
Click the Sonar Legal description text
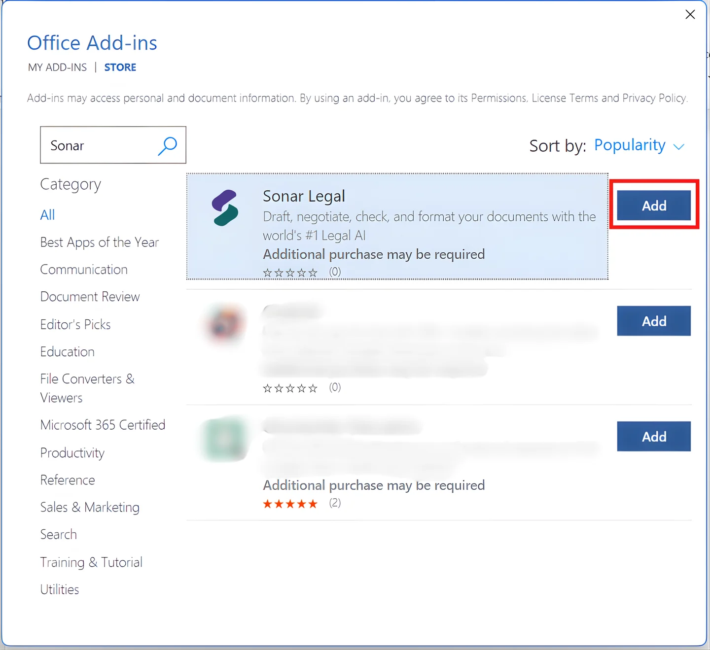point(429,226)
